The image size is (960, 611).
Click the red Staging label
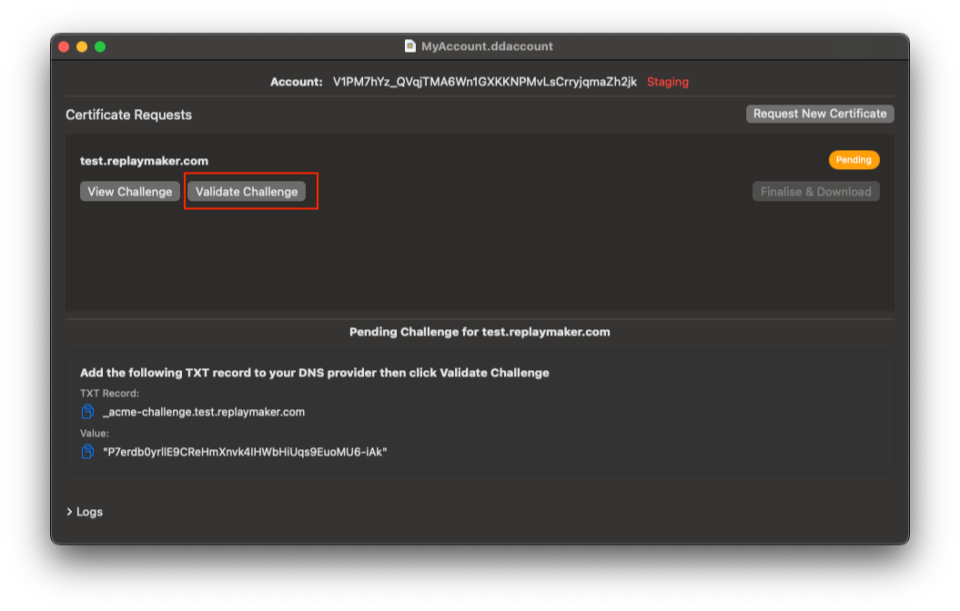tap(668, 82)
